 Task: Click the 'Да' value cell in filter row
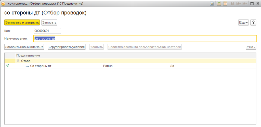172,66
